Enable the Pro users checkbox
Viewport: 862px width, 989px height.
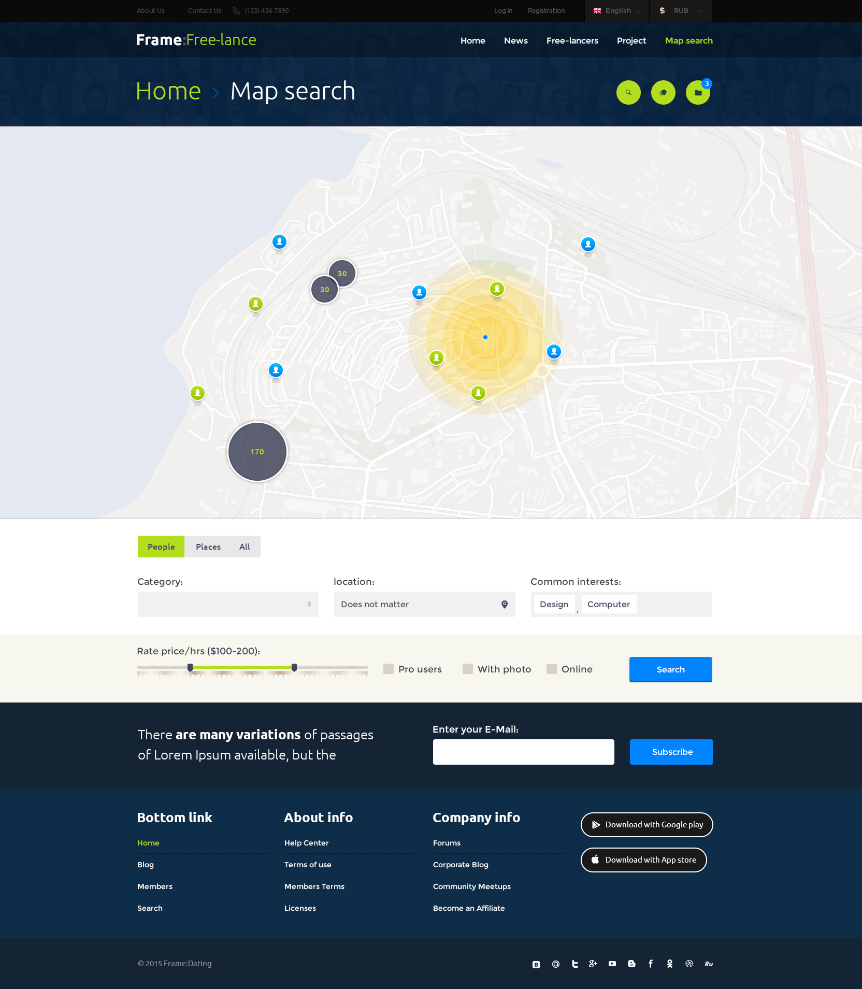pos(389,669)
